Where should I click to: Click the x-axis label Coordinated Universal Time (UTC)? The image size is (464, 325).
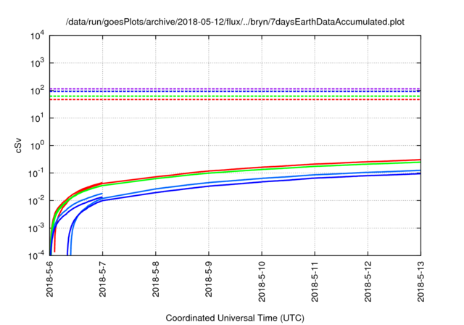(235, 318)
